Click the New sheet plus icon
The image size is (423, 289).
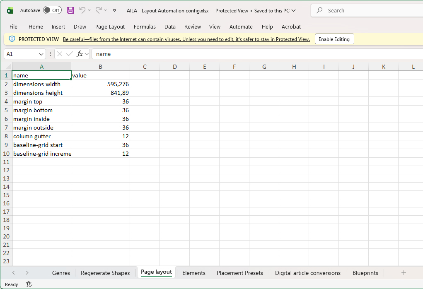404,273
